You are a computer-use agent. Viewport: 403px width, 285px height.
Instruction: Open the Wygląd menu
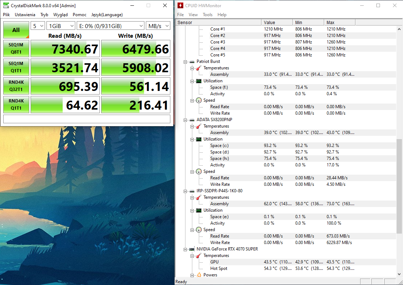(61, 15)
